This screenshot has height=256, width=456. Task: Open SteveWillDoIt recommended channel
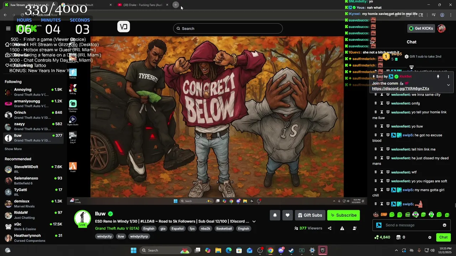pos(33,169)
